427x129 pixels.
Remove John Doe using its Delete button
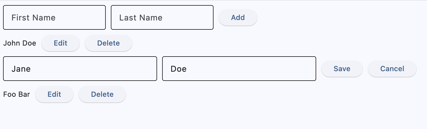click(108, 43)
